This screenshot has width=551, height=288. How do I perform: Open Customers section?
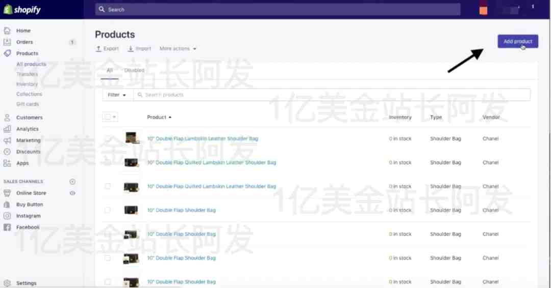tap(29, 118)
